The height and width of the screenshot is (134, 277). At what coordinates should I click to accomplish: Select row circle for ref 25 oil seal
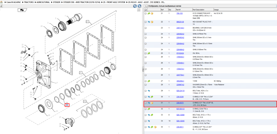click(146, 53)
